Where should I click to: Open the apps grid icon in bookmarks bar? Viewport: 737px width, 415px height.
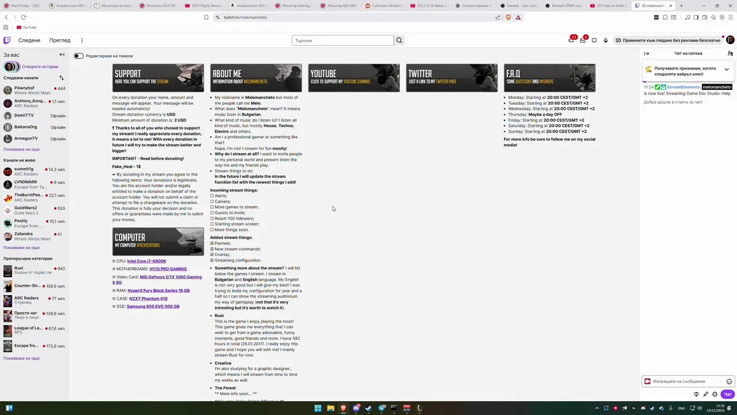coord(6,27)
